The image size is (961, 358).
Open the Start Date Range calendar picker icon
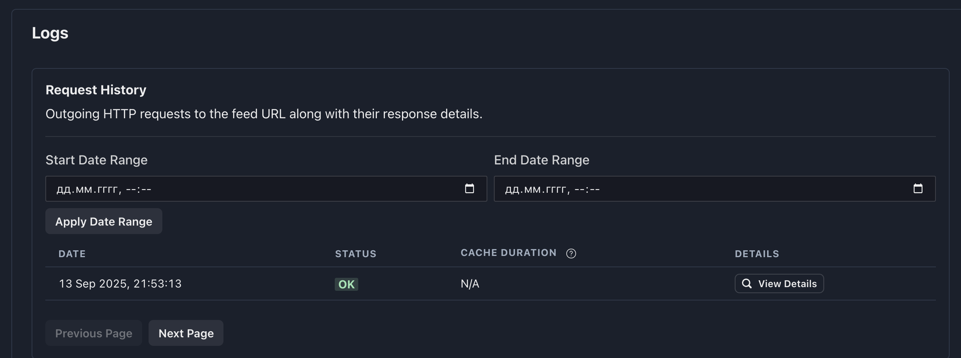pyautogui.click(x=469, y=189)
